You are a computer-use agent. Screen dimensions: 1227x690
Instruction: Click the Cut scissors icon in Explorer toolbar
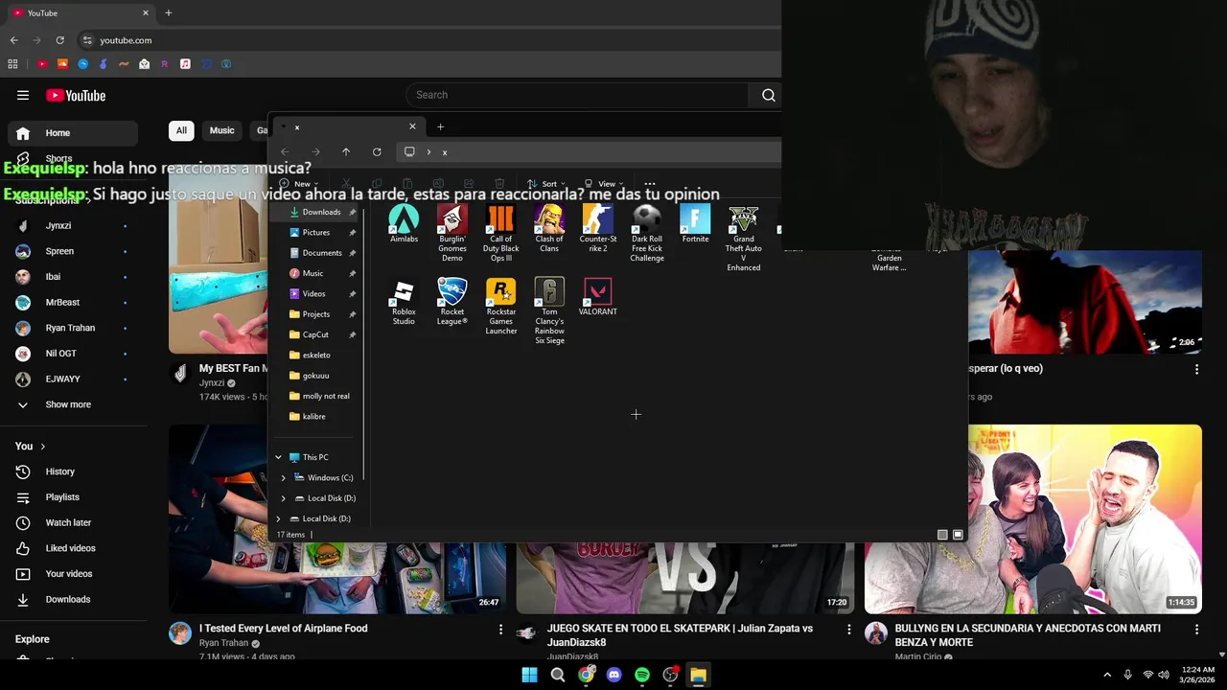point(346,183)
